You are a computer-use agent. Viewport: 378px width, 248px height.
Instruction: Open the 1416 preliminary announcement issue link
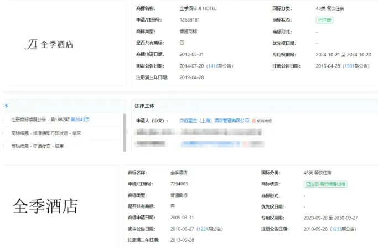213,66
